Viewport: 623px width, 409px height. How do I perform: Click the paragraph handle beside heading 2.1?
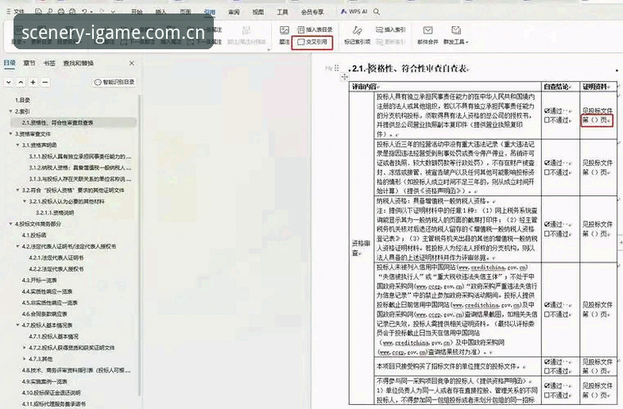337,68
